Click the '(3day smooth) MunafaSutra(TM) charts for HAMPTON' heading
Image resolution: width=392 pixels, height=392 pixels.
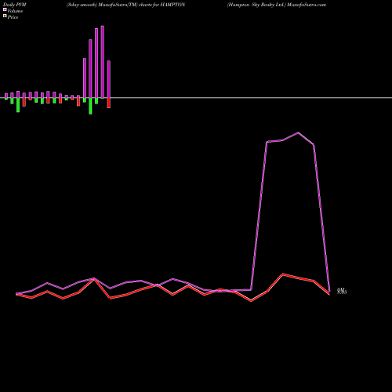(x=125, y=5)
